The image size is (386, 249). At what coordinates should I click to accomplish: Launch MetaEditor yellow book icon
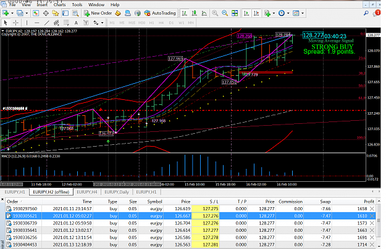coord(118,13)
